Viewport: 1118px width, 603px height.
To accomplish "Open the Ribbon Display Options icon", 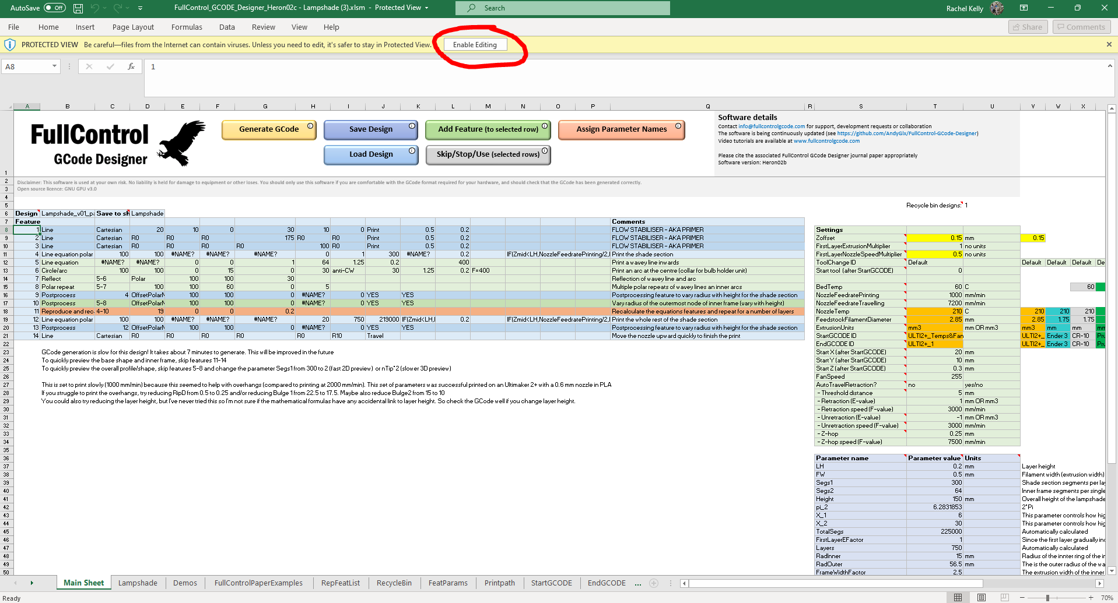I will pos(1024,8).
